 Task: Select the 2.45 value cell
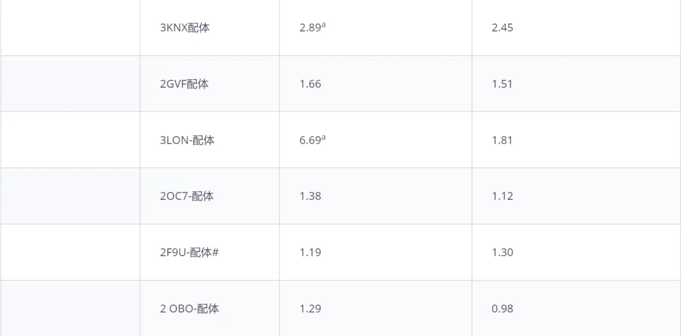(x=576, y=28)
